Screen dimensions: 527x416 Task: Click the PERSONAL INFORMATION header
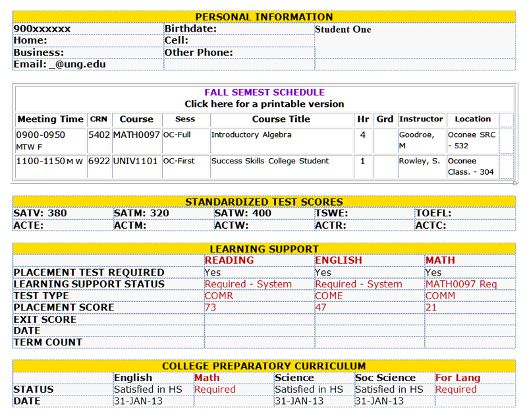[x=265, y=16]
